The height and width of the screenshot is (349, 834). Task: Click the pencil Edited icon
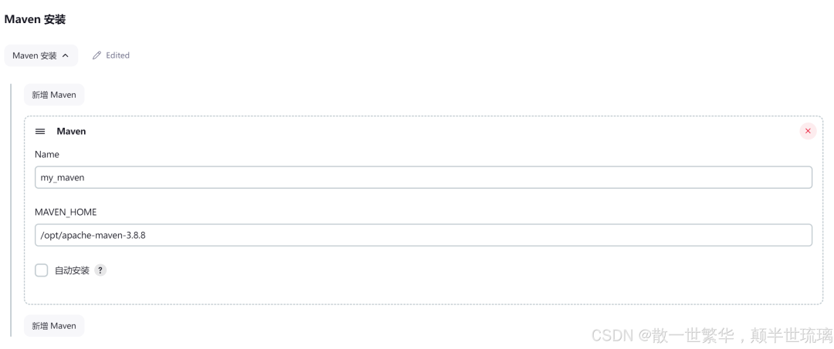click(x=97, y=55)
